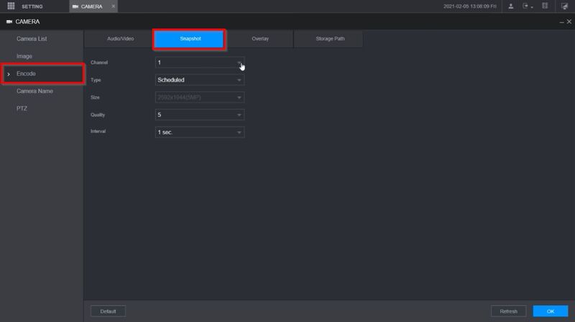Open the Audio/Video tab
The height and width of the screenshot is (322, 575).
[x=120, y=39]
